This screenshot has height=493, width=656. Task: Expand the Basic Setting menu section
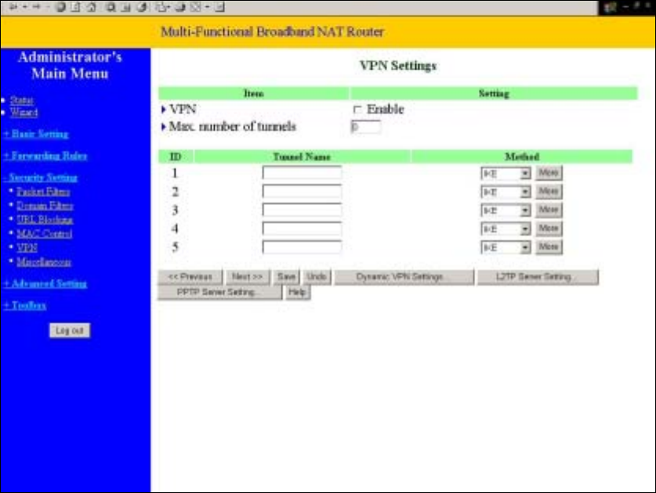point(36,134)
